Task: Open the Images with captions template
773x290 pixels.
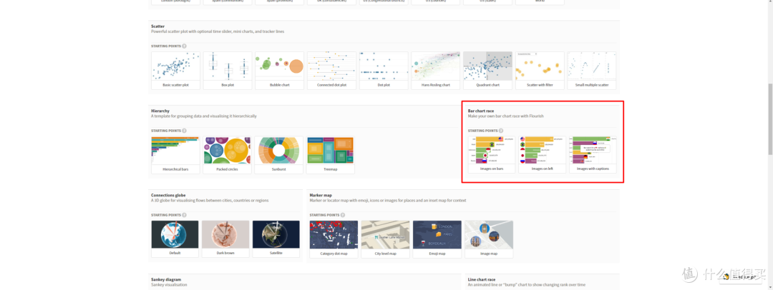Action: 593,154
